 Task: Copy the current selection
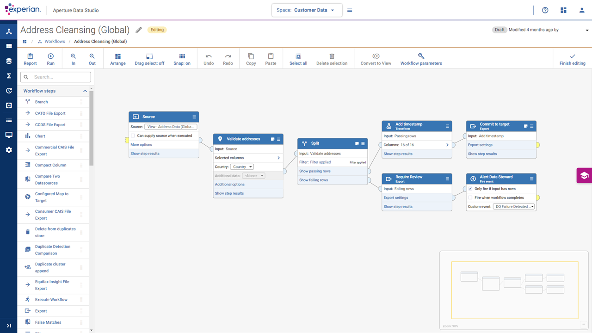click(251, 59)
